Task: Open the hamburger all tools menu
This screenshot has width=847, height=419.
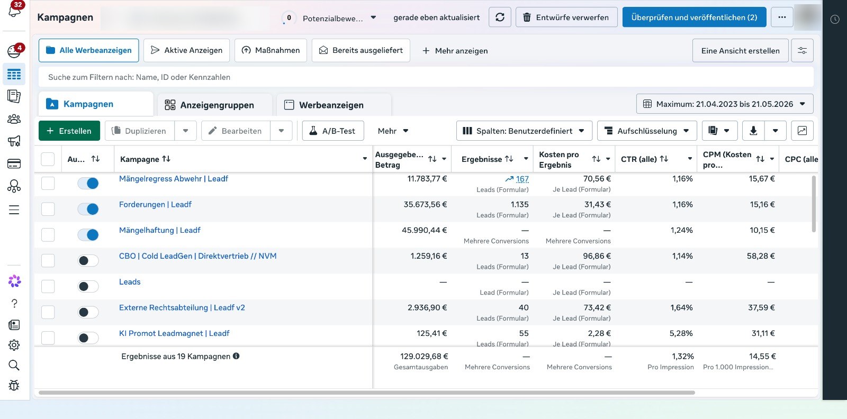Action: (14, 210)
